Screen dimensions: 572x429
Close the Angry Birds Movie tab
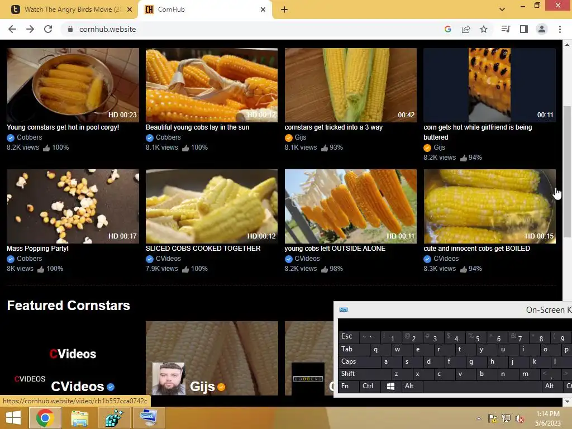(x=130, y=9)
